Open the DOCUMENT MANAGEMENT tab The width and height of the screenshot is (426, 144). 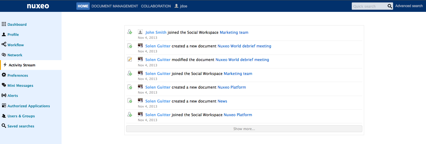pos(115,6)
